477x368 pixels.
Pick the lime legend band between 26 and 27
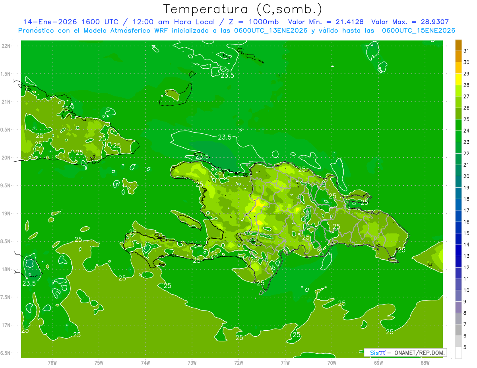click(x=458, y=102)
